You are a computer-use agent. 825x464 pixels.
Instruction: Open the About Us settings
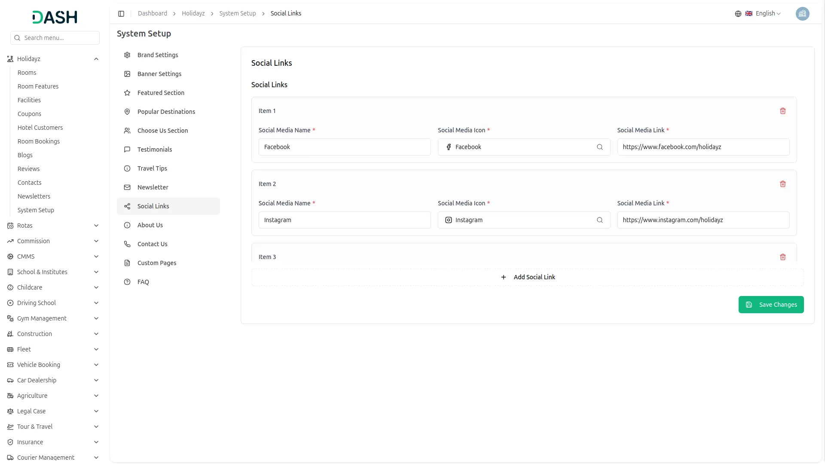click(168, 225)
